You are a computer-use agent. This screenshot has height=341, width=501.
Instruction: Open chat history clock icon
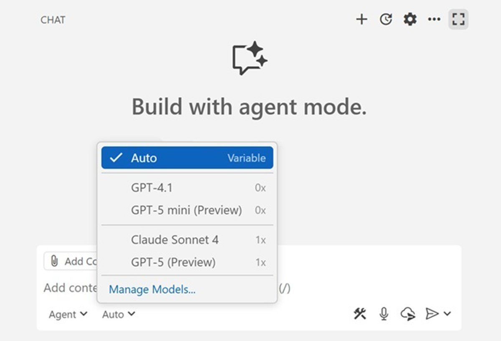[386, 19]
